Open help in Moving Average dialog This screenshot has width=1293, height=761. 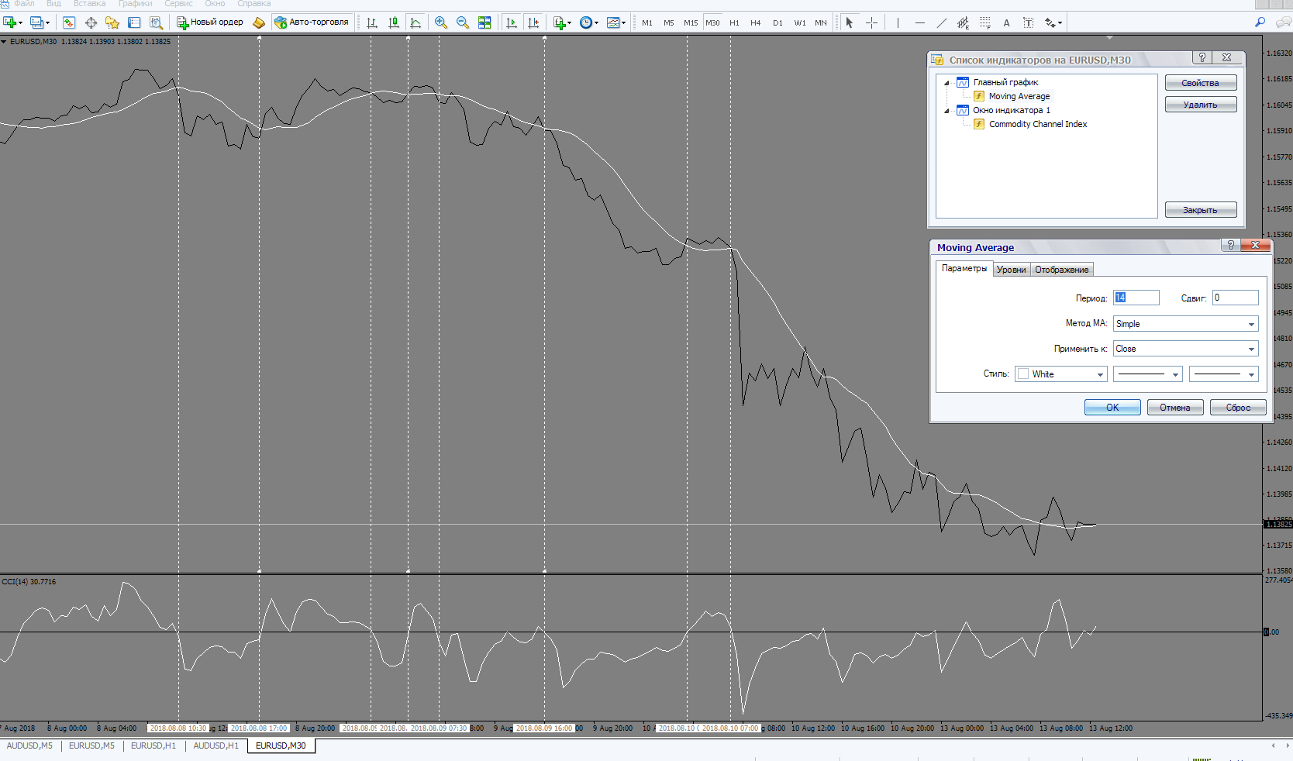pyautogui.click(x=1230, y=245)
